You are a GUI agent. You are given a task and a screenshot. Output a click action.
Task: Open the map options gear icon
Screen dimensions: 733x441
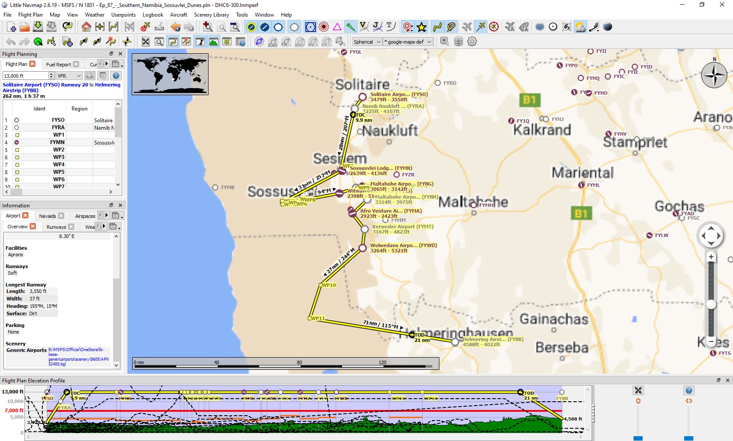472,41
